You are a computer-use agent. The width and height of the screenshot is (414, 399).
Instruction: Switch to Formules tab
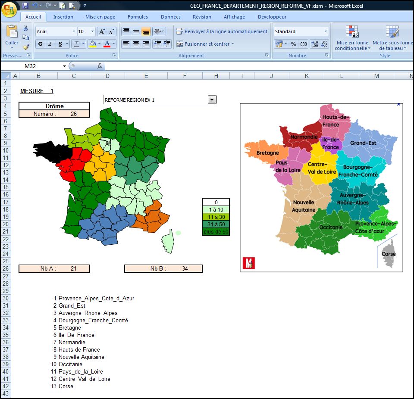(138, 17)
